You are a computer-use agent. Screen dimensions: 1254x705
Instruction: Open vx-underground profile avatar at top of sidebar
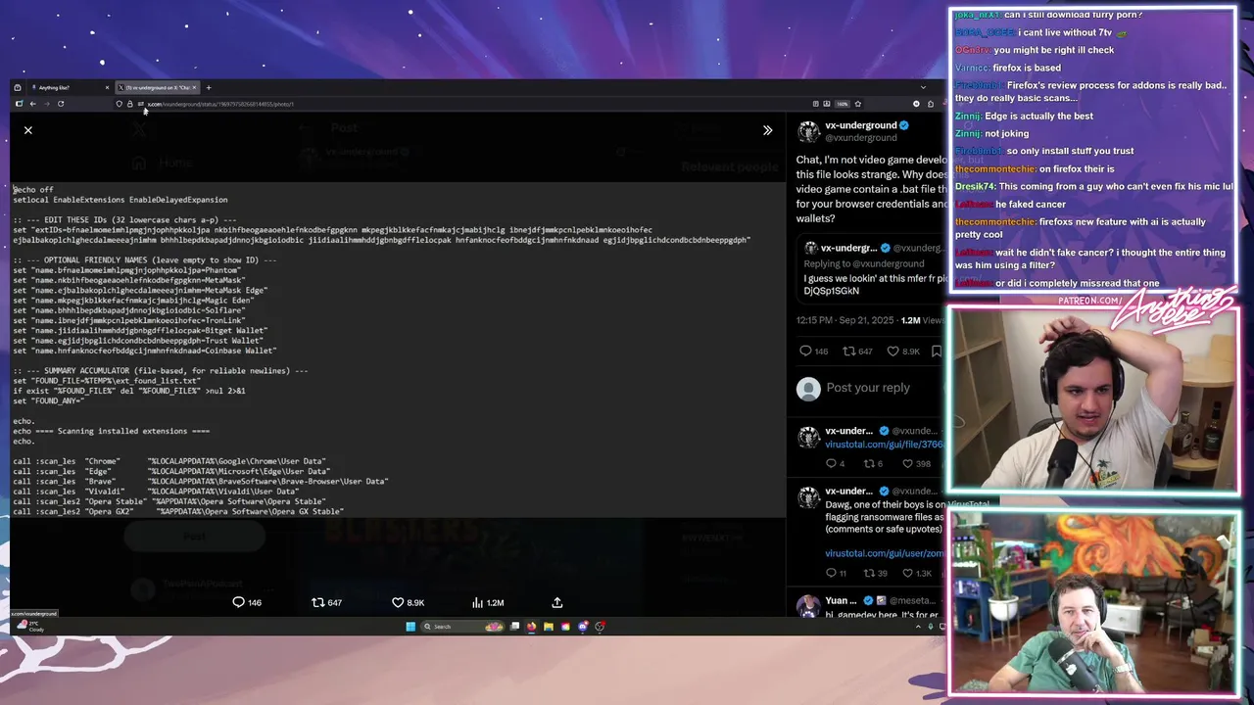(808, 132)
